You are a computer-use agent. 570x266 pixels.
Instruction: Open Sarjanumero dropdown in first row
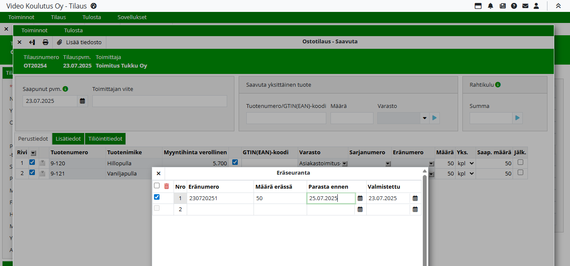pyautogui.click(x=388, y=164)
